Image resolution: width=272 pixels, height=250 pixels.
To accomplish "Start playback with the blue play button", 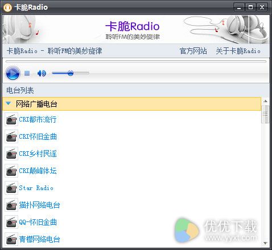I will pyautogui.click(x=13, y=73).
